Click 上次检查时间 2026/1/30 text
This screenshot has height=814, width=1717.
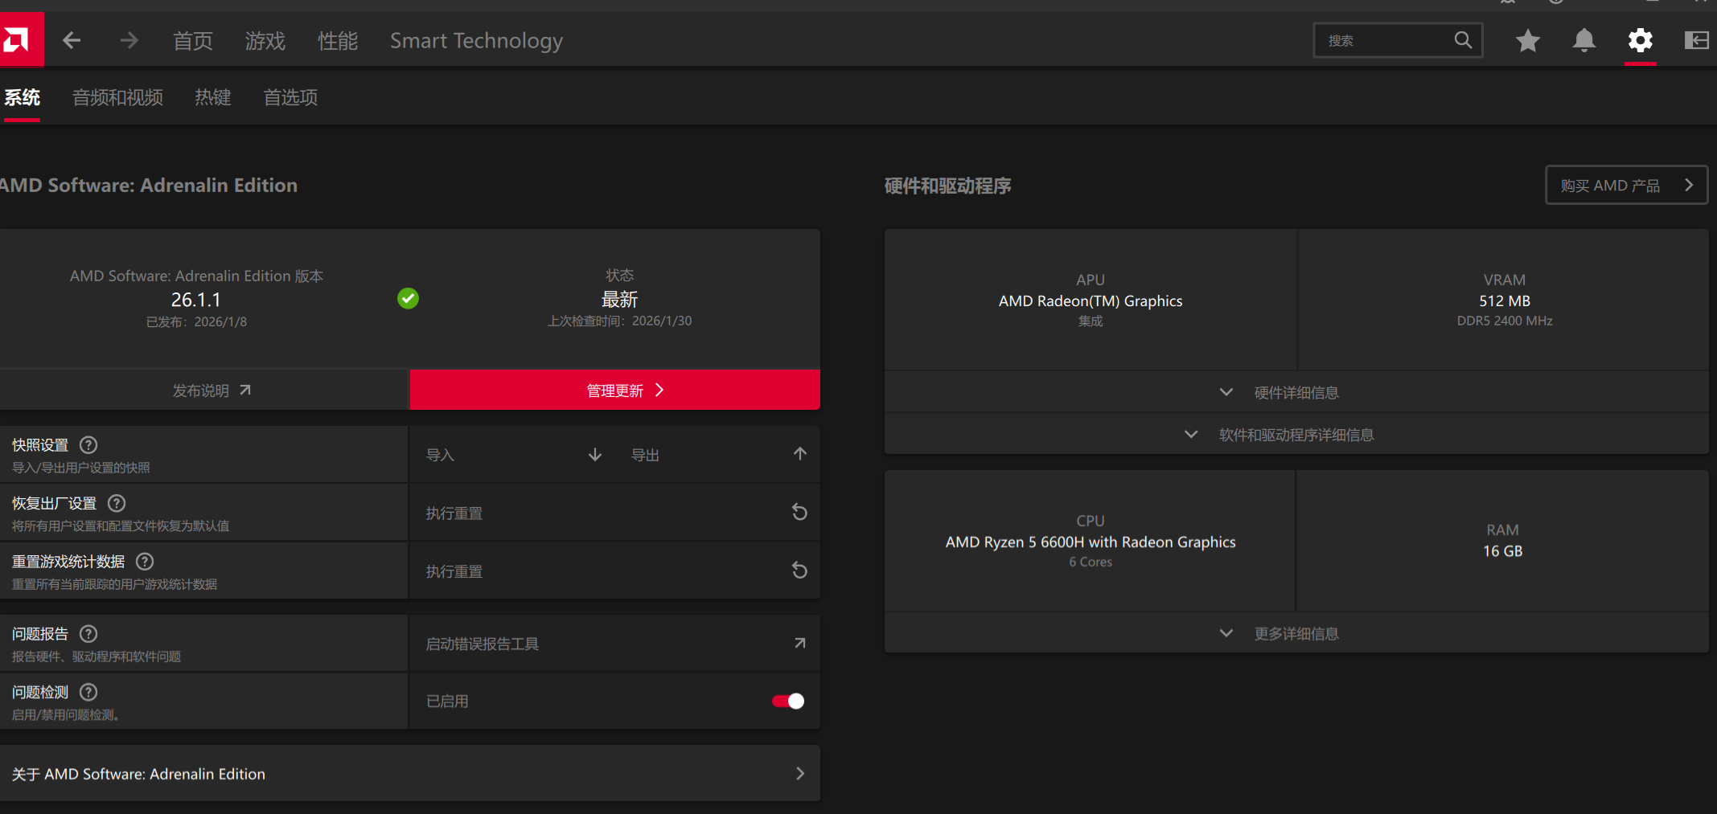619,321
